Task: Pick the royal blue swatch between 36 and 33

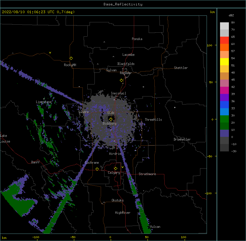Action: [x=224, y=104]
